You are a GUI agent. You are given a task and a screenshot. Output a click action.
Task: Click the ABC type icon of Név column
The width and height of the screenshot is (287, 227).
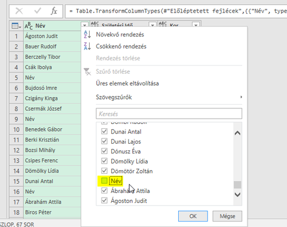click(29, 26)
